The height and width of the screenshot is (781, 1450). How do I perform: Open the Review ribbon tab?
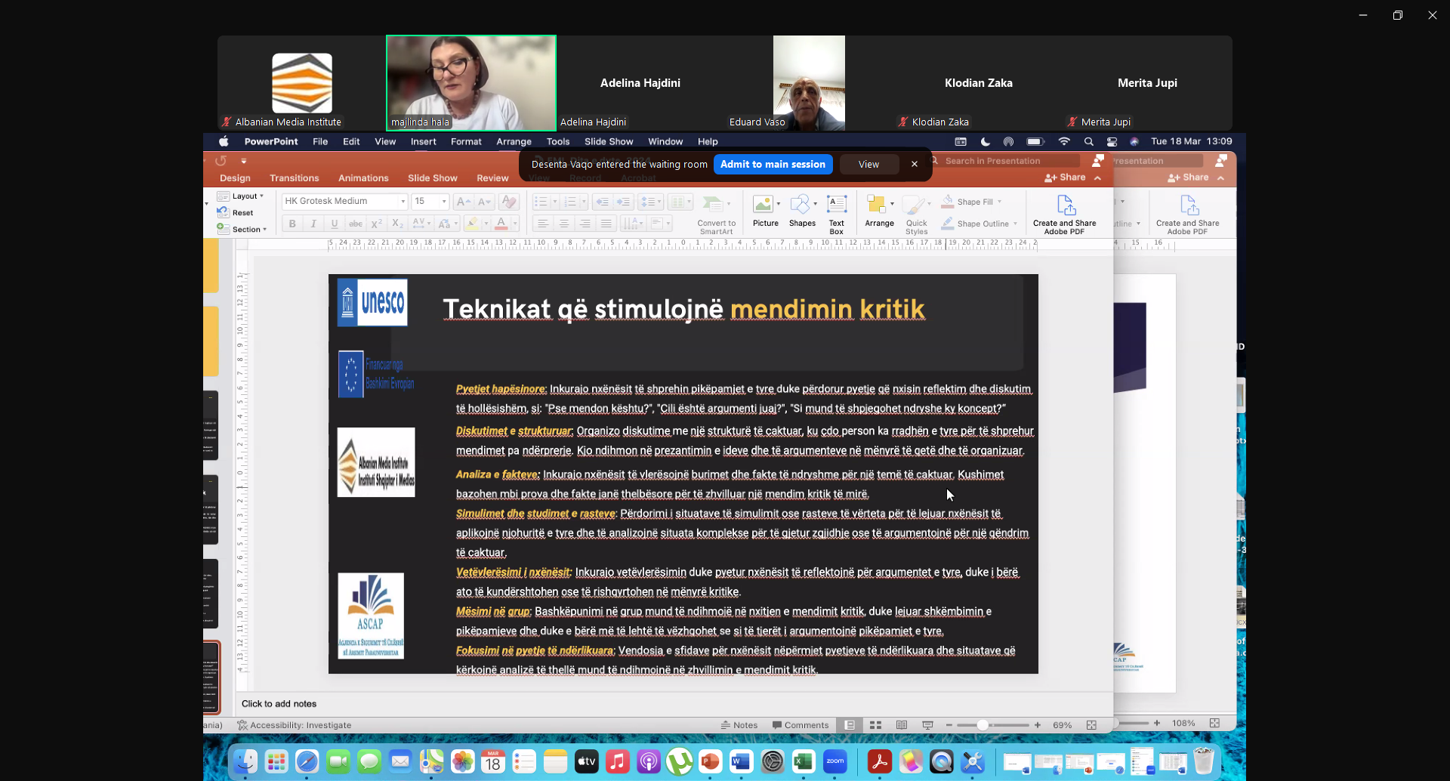point(492,178)
